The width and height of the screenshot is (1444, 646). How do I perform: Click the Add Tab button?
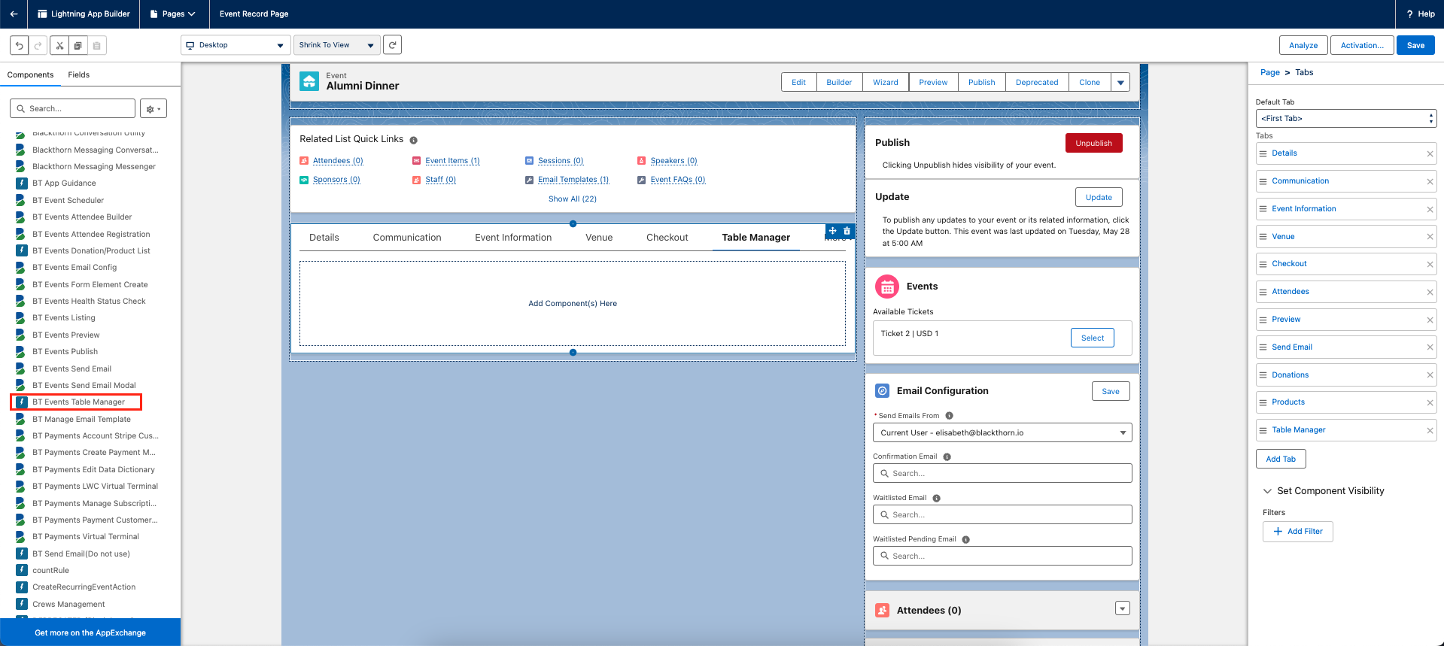click(1281, 459)
